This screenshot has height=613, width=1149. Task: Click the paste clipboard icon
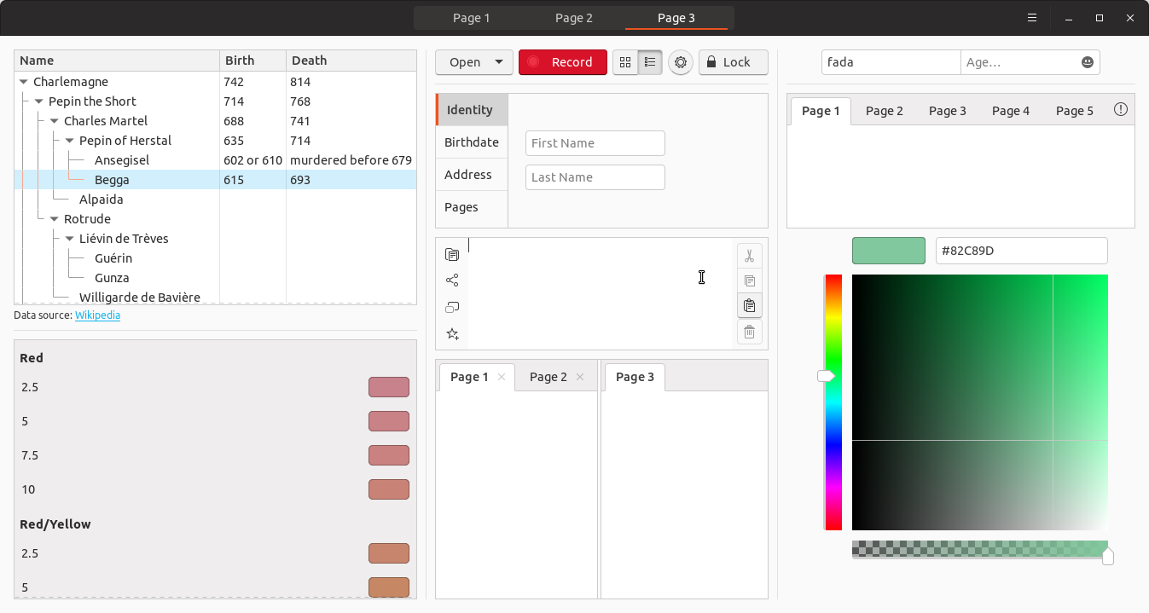click(x=749, y=306)
